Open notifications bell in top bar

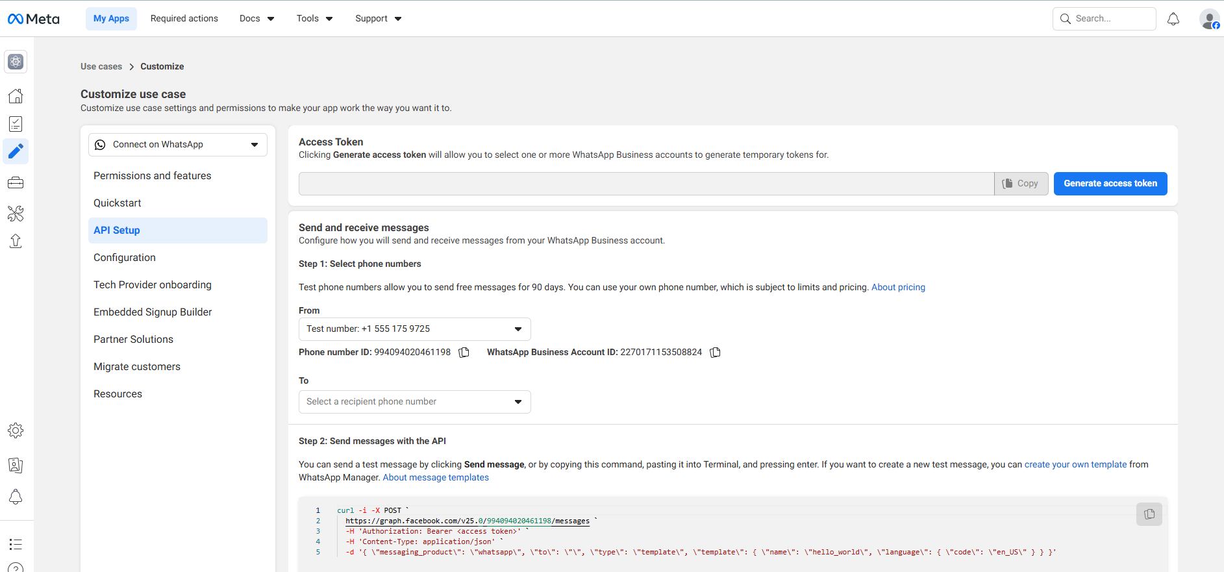pyautogui.click(x=1173, y=19)
